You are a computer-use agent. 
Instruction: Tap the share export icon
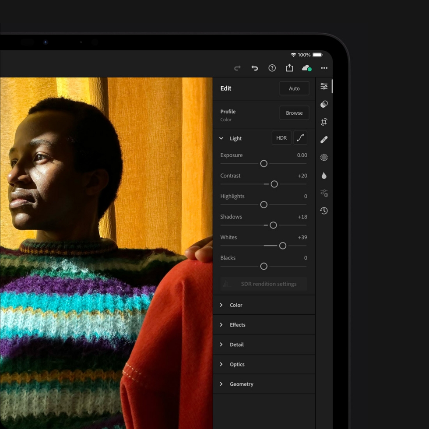tap(289, 68)
